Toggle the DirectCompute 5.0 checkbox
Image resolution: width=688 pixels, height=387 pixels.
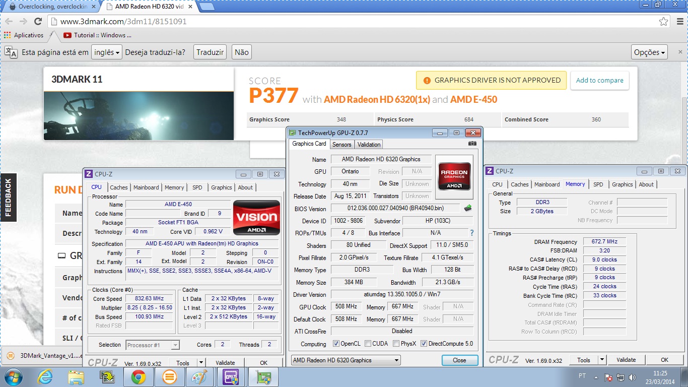[424, 344]
